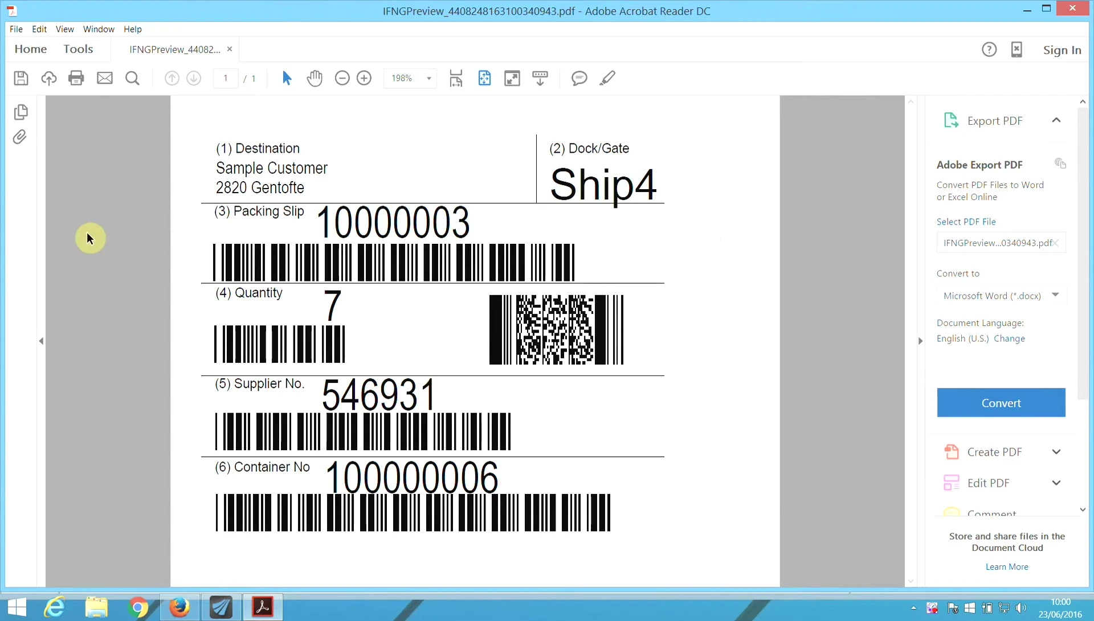Click the Change language link

pos(1009,338)
